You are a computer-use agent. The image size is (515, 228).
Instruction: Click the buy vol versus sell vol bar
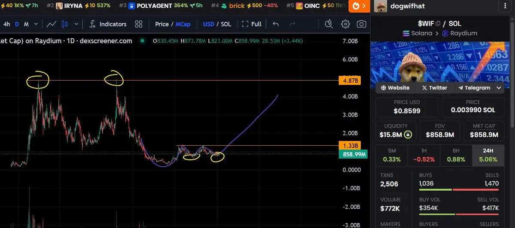459,214
